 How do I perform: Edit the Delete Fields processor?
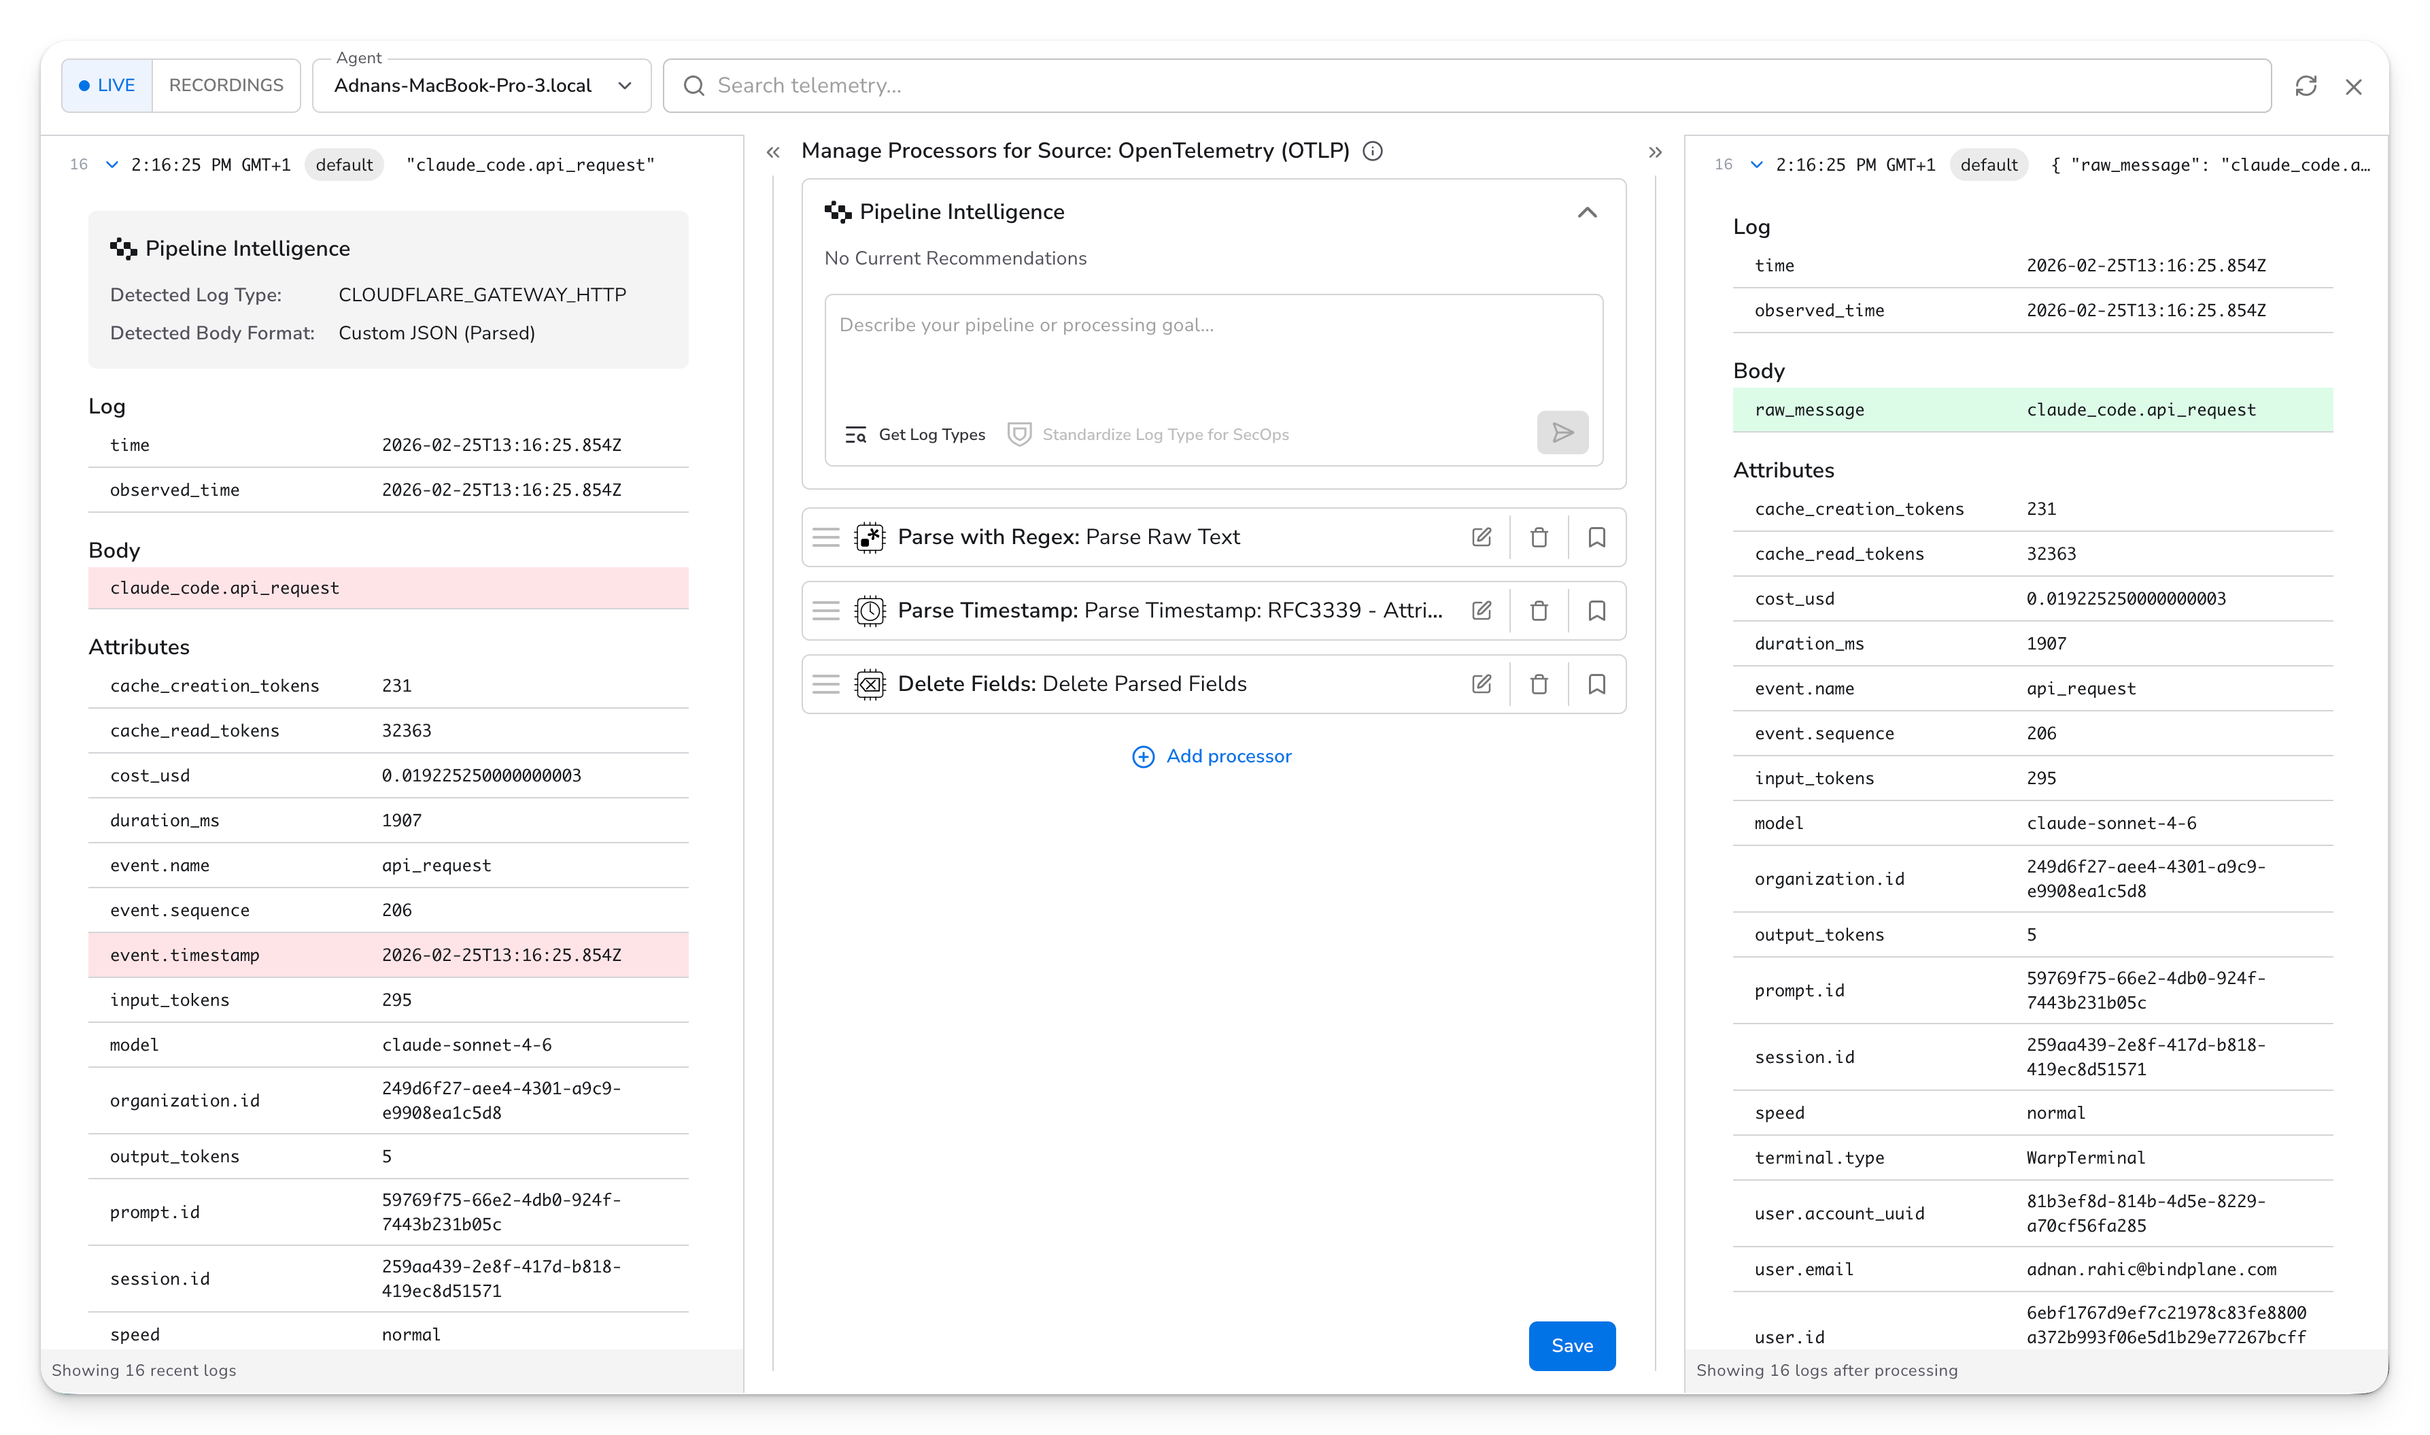(x=1483, y=683)
